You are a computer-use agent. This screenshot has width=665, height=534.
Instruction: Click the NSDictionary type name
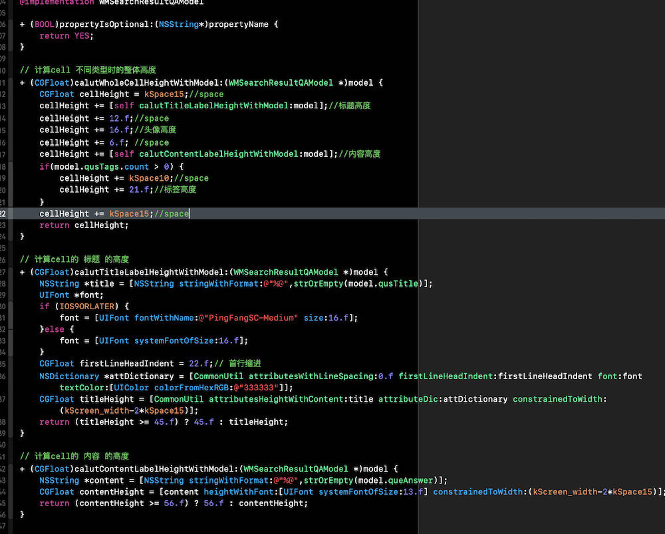[x=69, y=376]
